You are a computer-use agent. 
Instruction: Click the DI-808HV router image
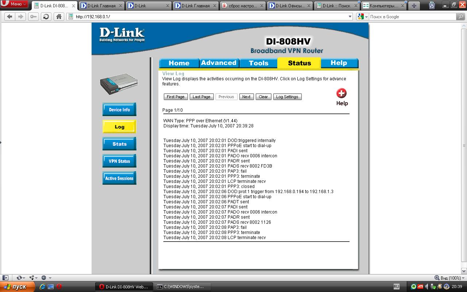pos(119,84)
